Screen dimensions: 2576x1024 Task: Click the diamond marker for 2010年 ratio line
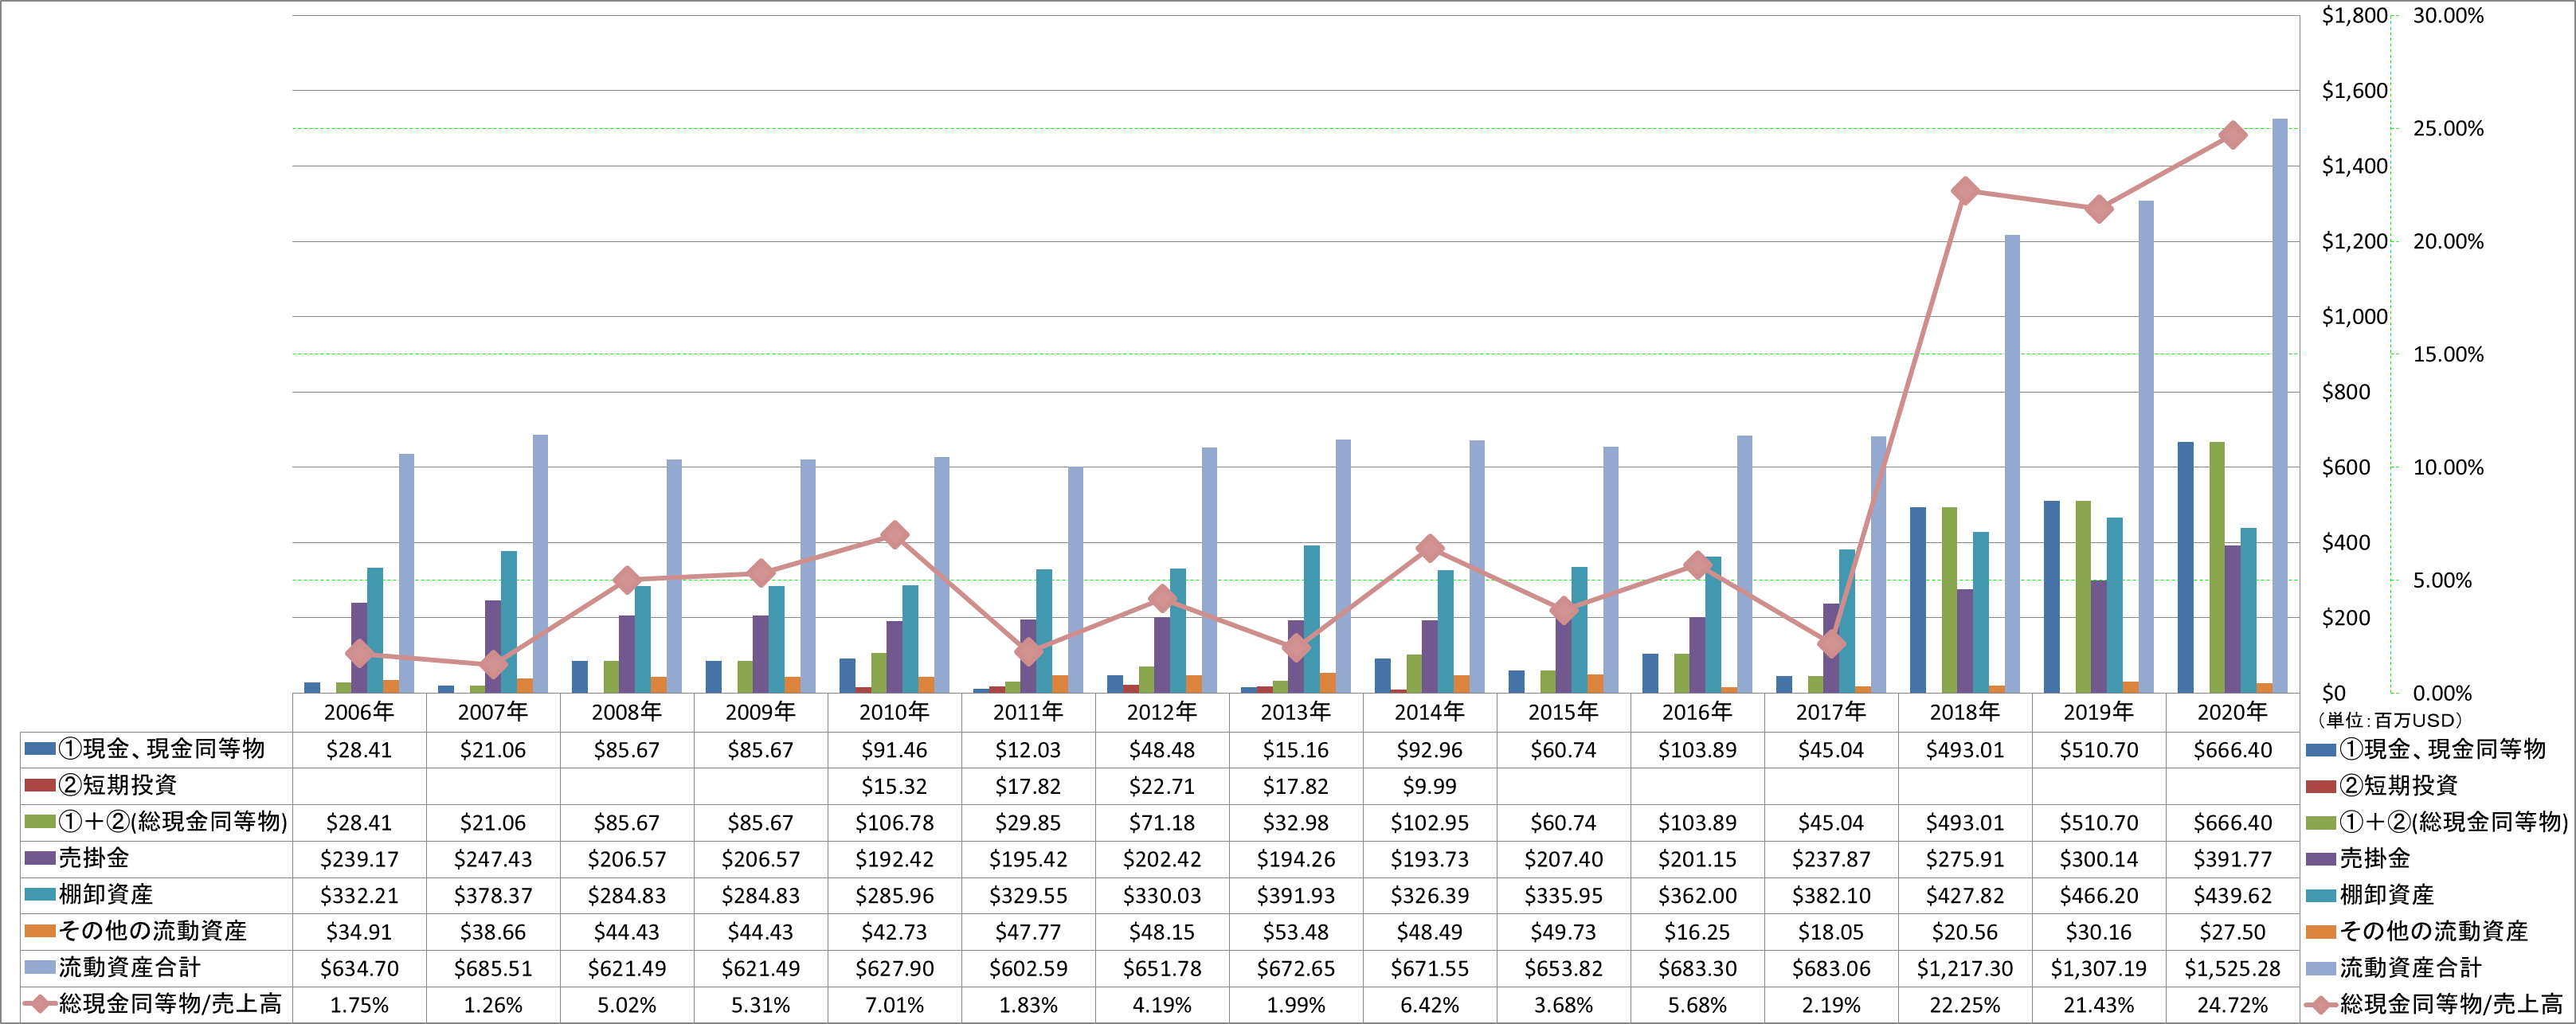[894, 535]
